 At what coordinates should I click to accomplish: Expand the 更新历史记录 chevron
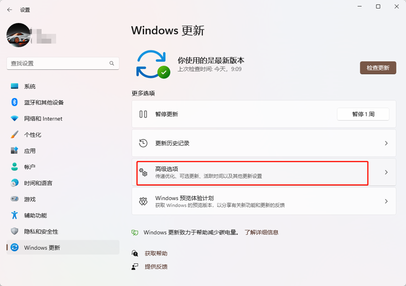point(386,143)
